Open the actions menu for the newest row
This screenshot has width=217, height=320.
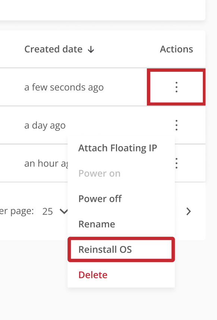(x=176, y=87)
